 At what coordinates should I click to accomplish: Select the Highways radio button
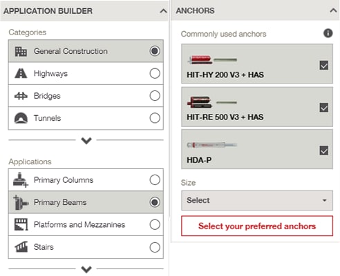pos(155,74)
